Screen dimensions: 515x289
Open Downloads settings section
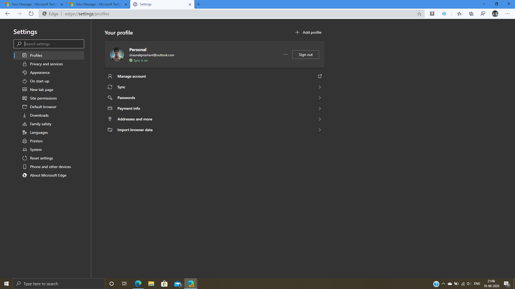point(49,115)
